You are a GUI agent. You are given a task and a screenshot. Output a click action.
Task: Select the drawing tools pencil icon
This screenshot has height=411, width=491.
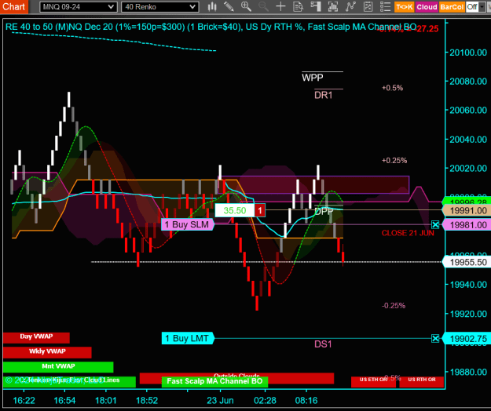[229, 6]
